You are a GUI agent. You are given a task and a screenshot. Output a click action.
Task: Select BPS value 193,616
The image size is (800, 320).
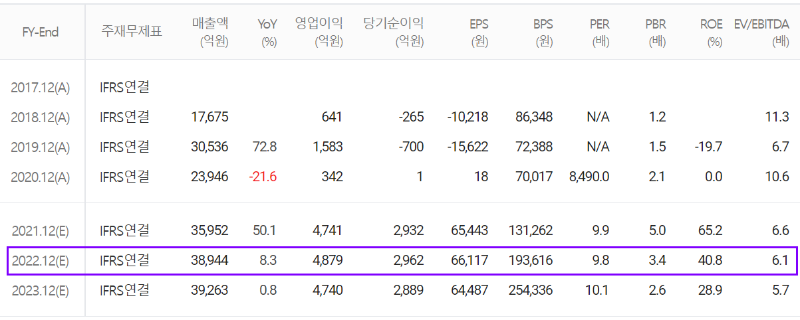[531, 261]
